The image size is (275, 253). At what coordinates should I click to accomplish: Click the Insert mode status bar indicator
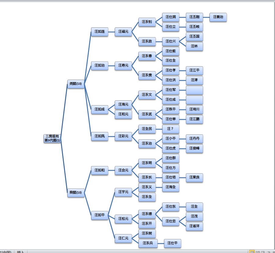(21, 252)
